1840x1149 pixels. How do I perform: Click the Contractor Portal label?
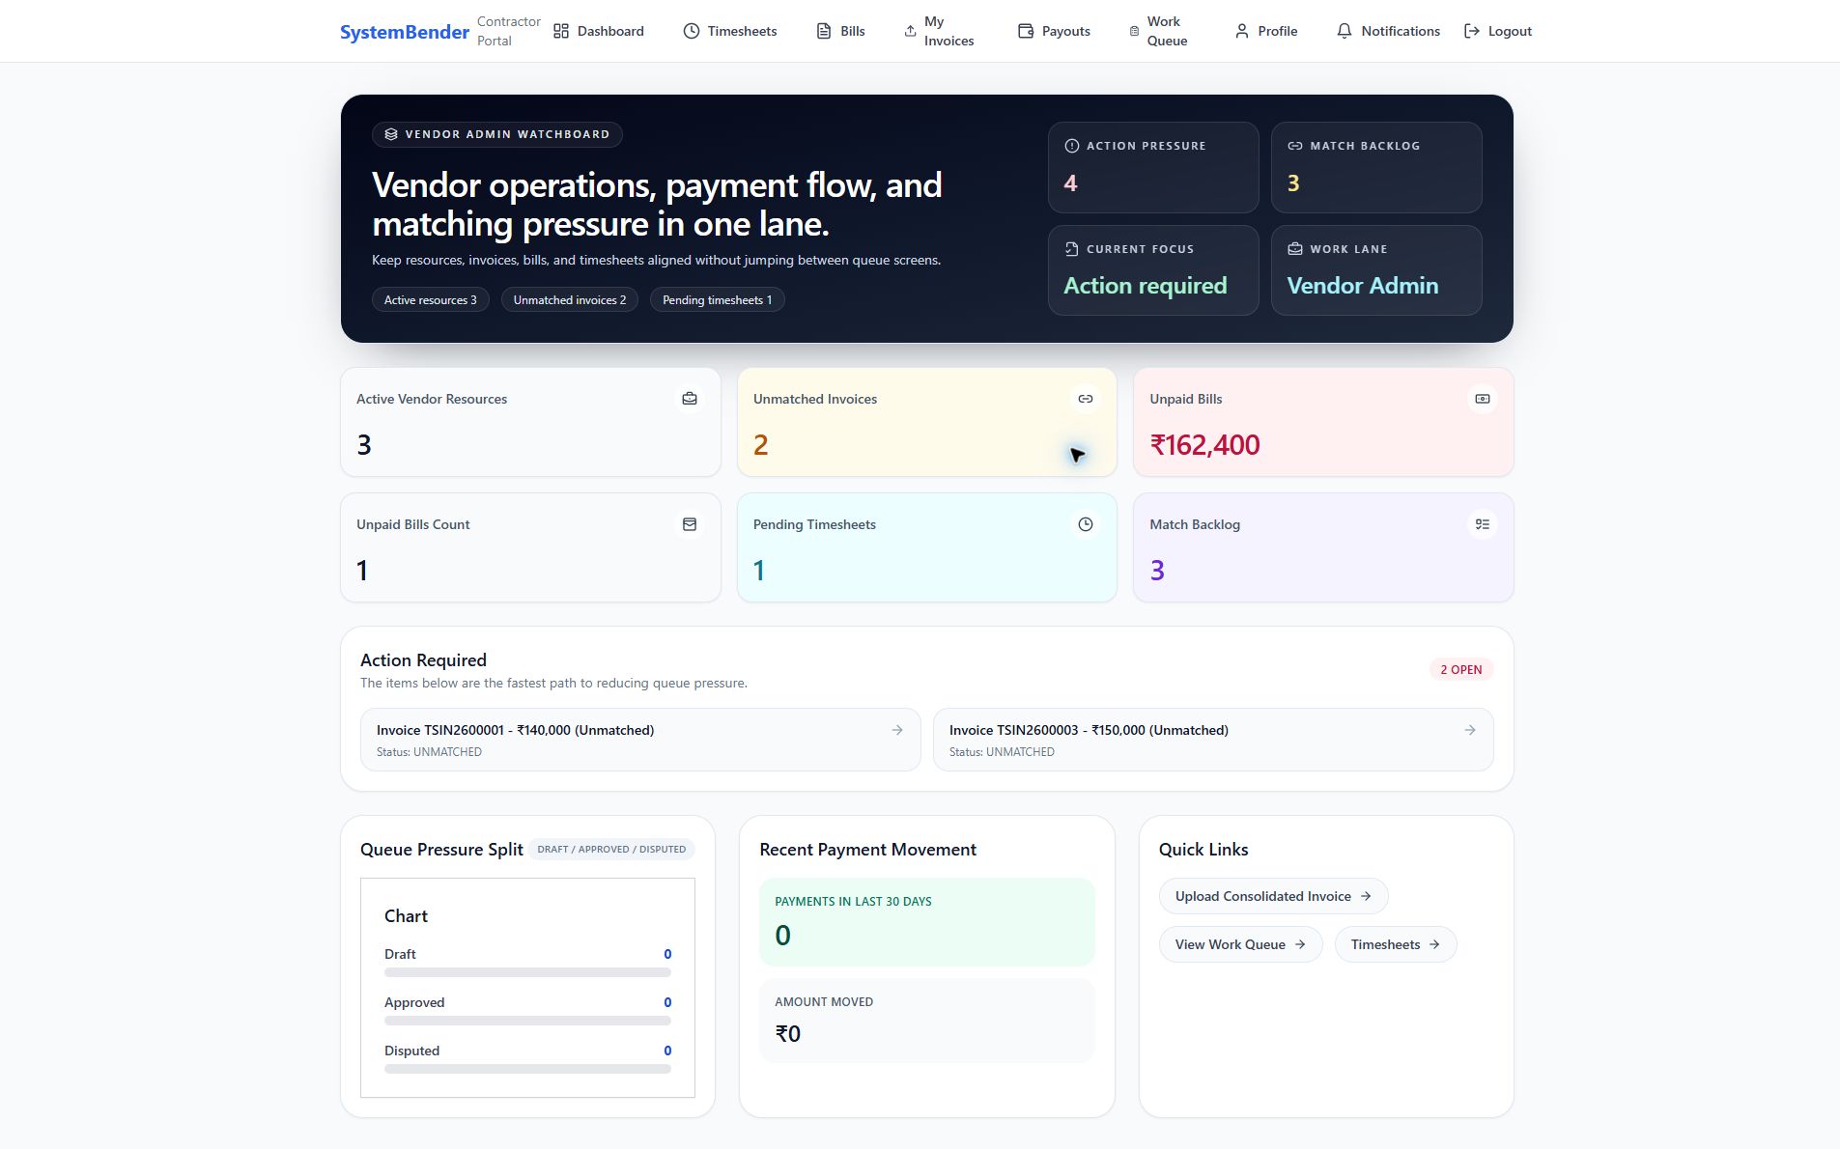(508, 31)
